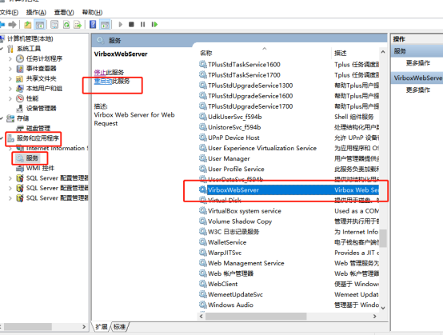Click scroll-down arrow of services list

[383, 308]
